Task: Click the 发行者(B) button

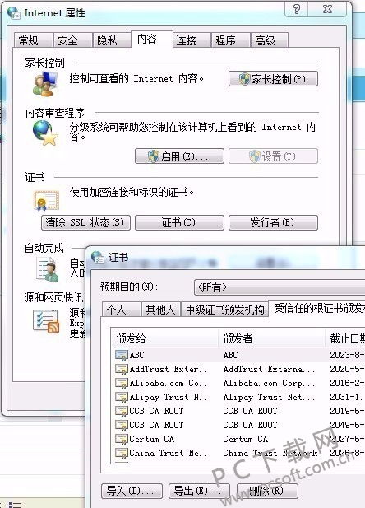Action: [274, 222]
